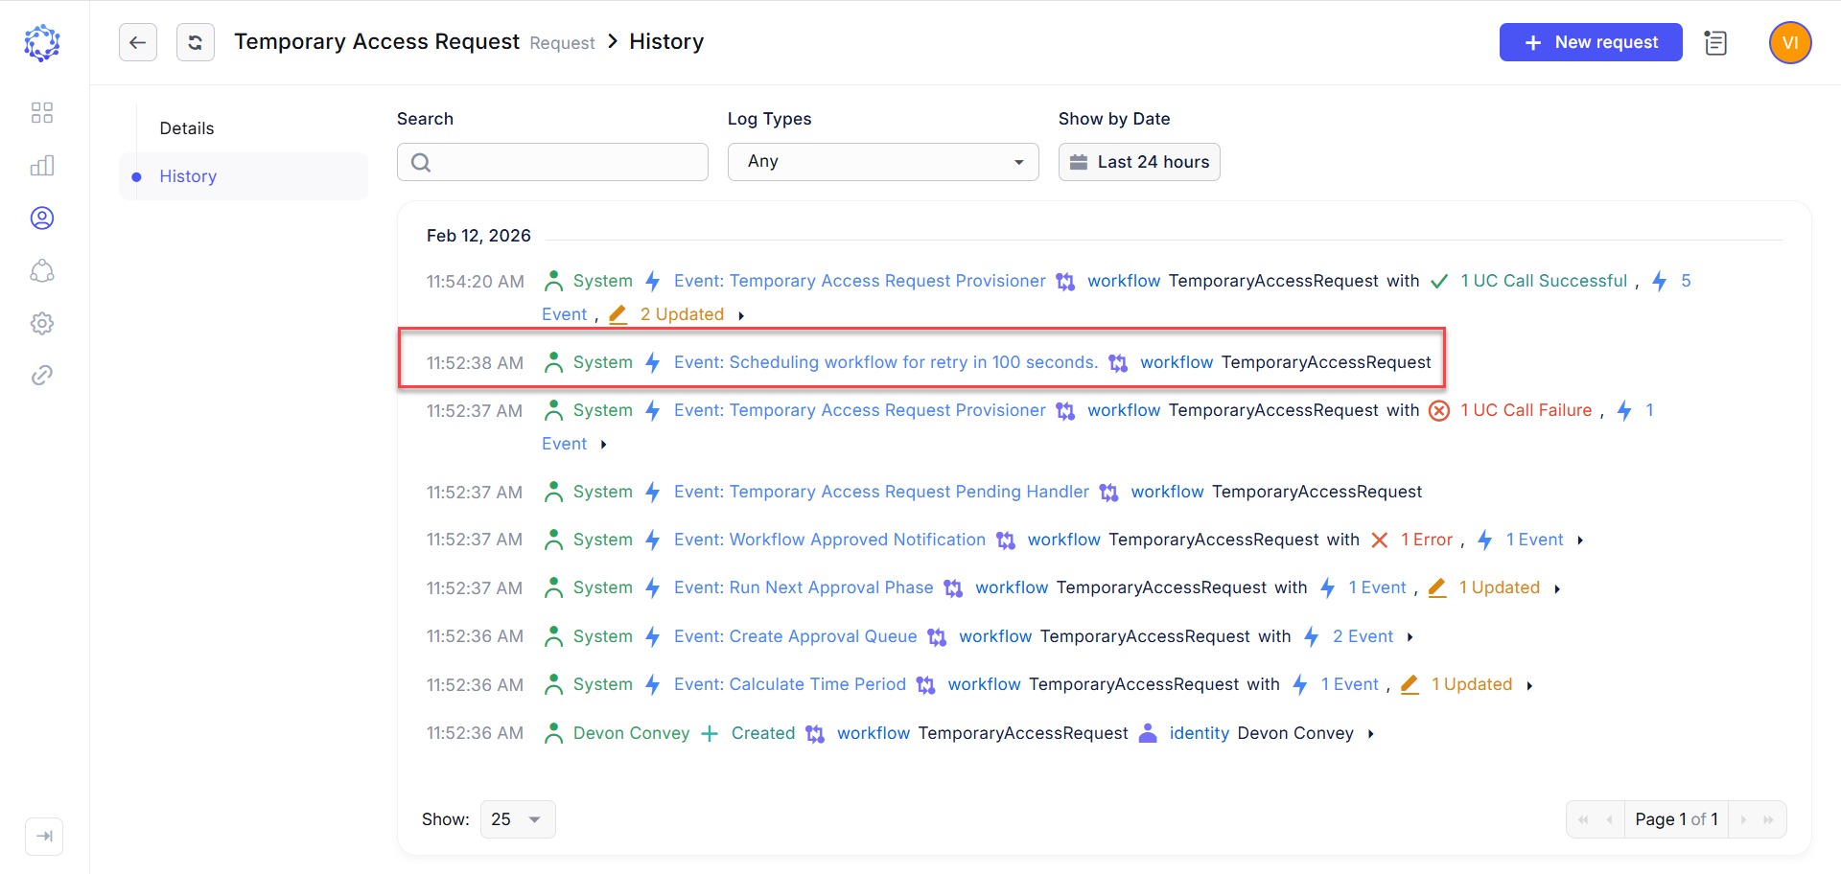The width and height of the screenshot is (1841, 874).
Task: Open the dashboard grid icon in sidebar
Action: (42, 112)
